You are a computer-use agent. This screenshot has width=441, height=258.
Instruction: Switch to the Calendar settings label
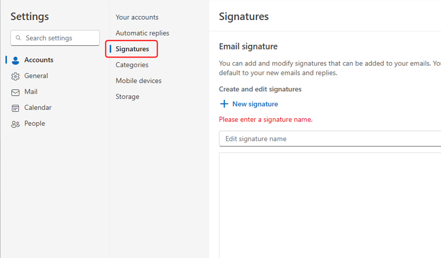pyautogui.click(x=38, y=107)
